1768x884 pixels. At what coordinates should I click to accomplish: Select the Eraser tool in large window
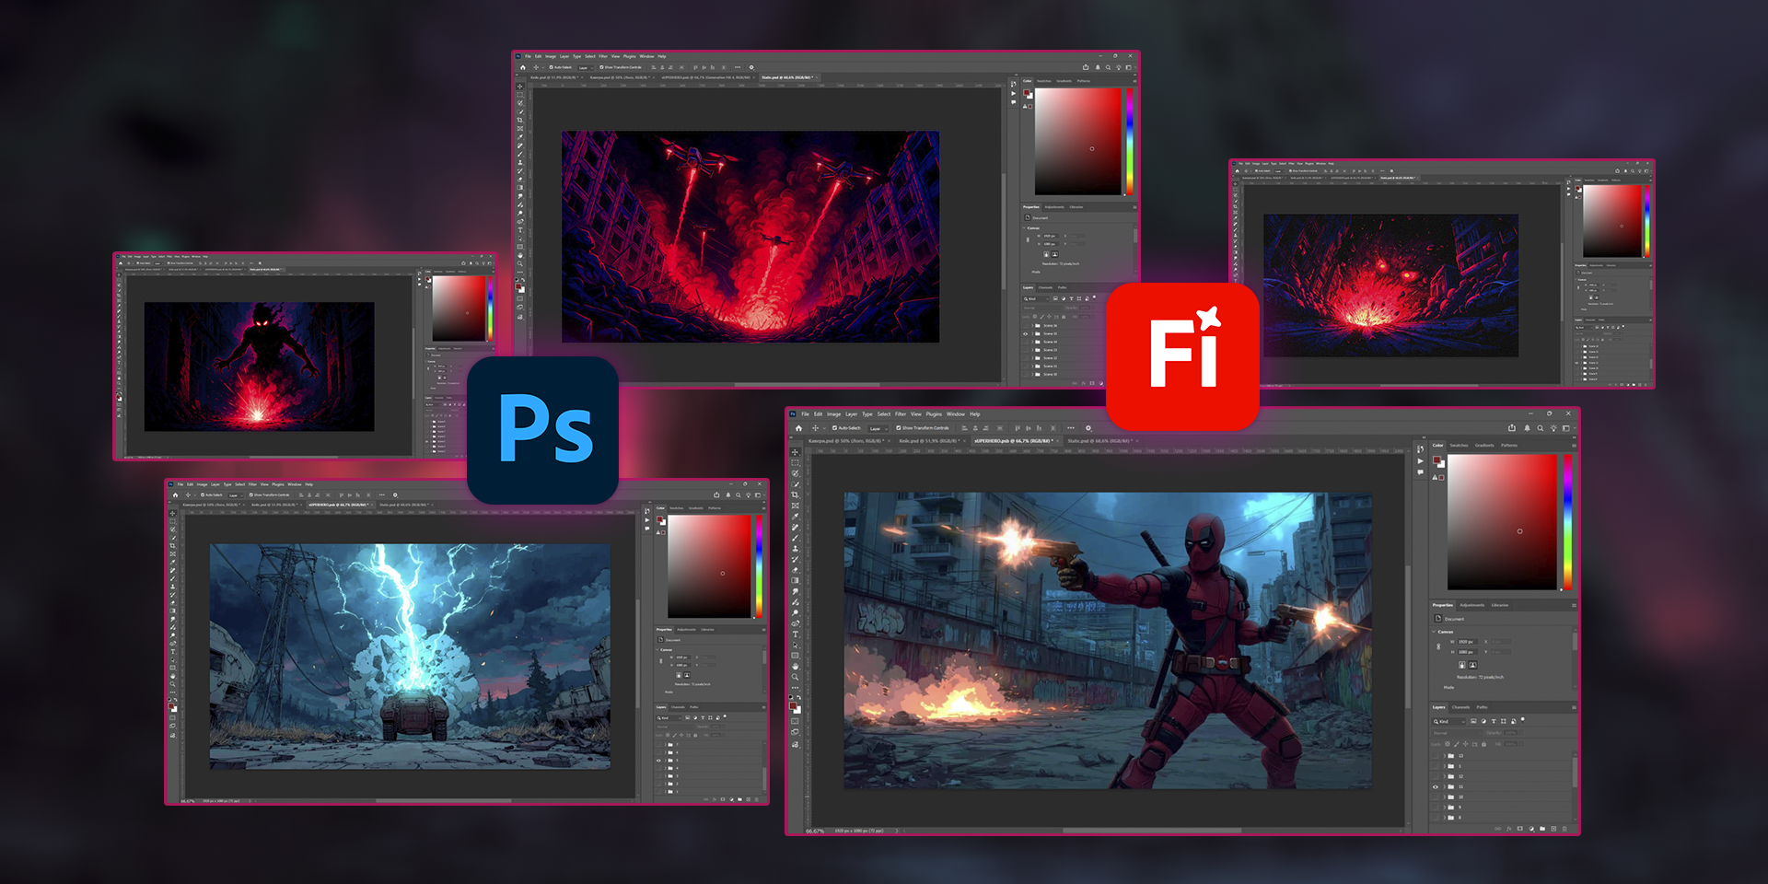click(796, 570)
